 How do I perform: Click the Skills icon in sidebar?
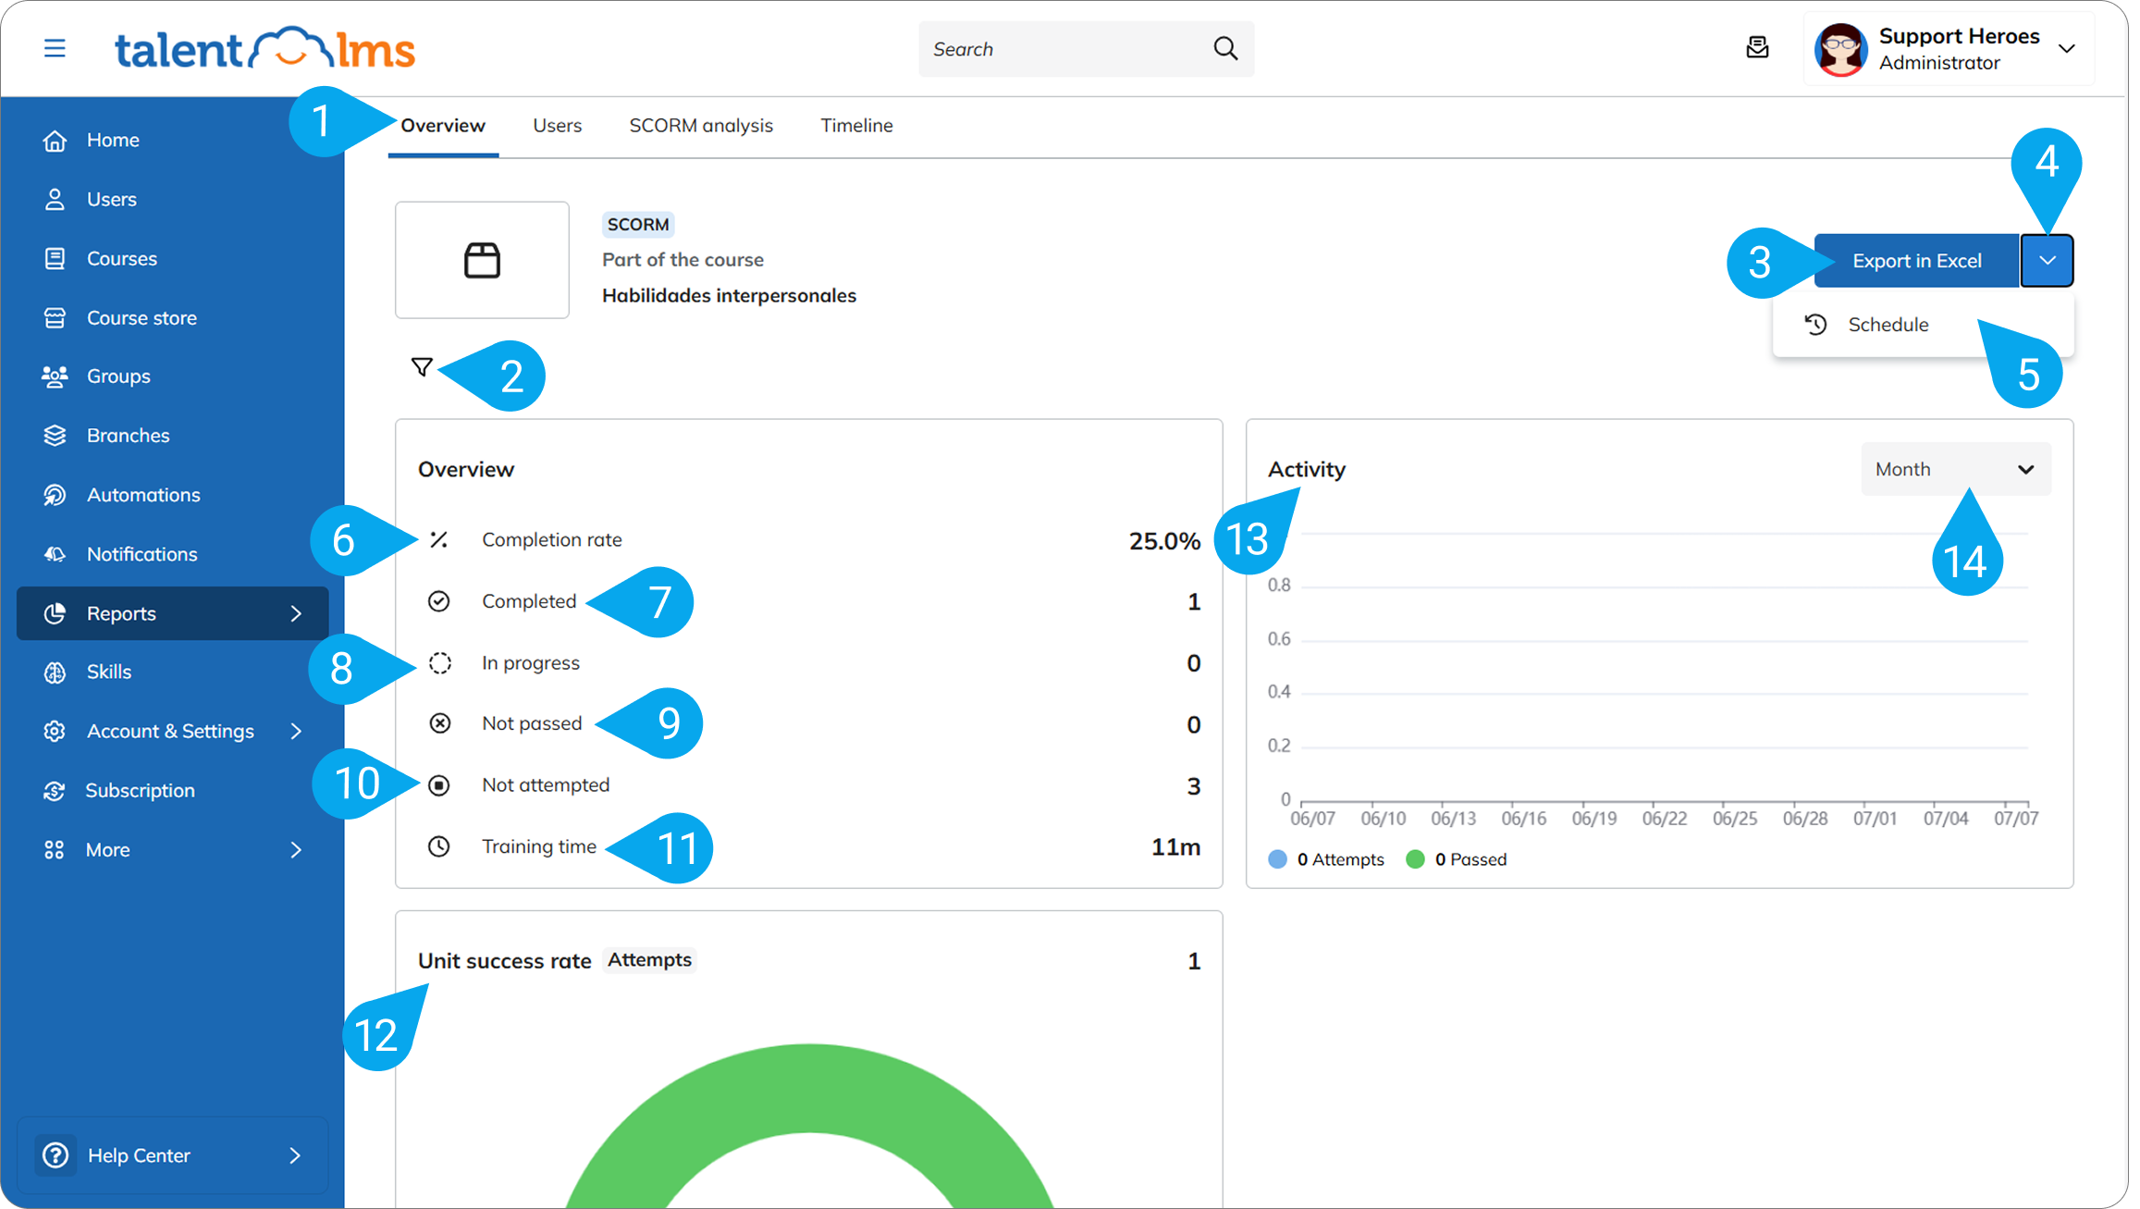[x=55, y=672]
